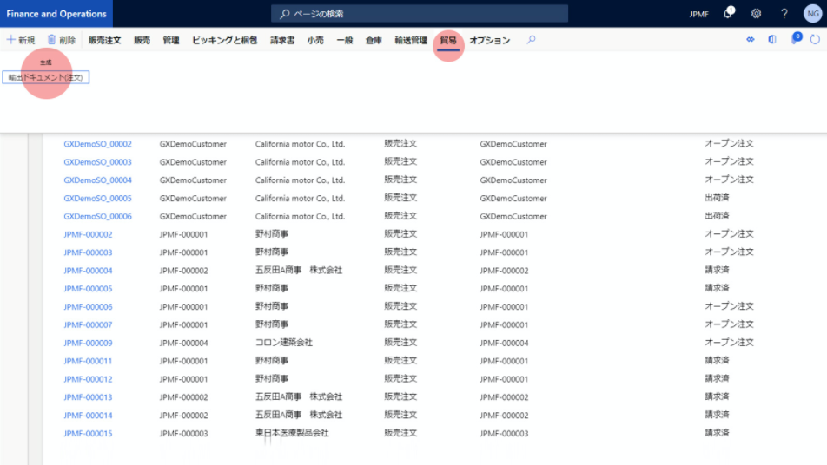Click 野村商事 in JPMF-000002 row
Image resolution: width=827 pixels, height=465 pixels.
pyautogui.click(x=272, y=234)
